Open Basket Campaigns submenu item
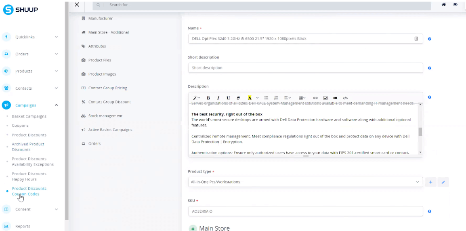The image size is (466, 231). (29, 116)
